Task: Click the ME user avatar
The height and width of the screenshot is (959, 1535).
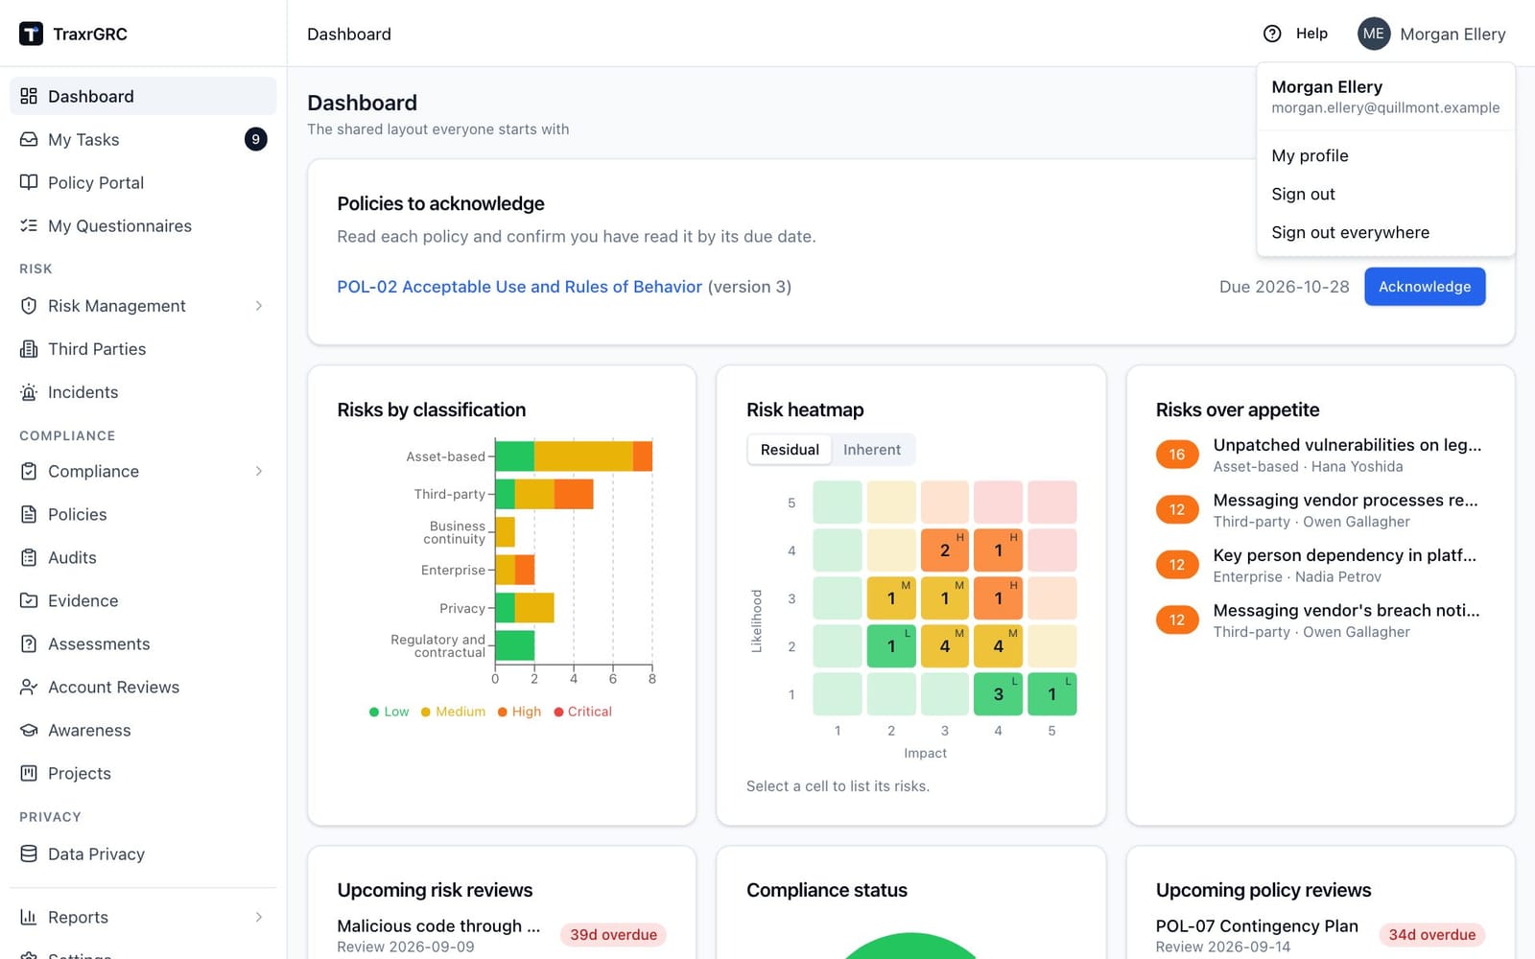Action: [1374, 34]
